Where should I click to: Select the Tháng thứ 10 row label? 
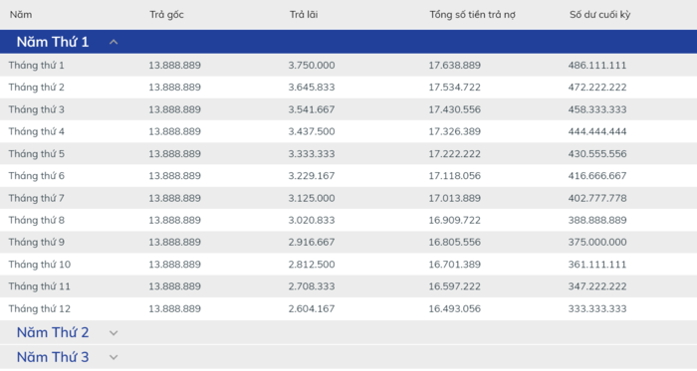(x=40, y=265)
